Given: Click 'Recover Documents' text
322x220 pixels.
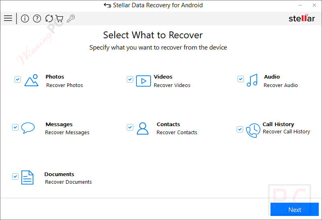Looking at the screenshot, I should point(68,182).
